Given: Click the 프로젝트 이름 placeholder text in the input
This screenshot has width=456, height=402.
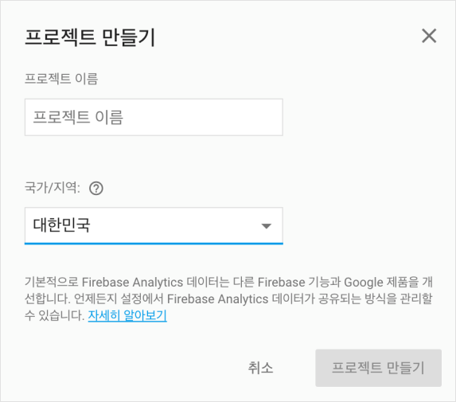Looking at the screenshot, I should click(x=78, y=118).
